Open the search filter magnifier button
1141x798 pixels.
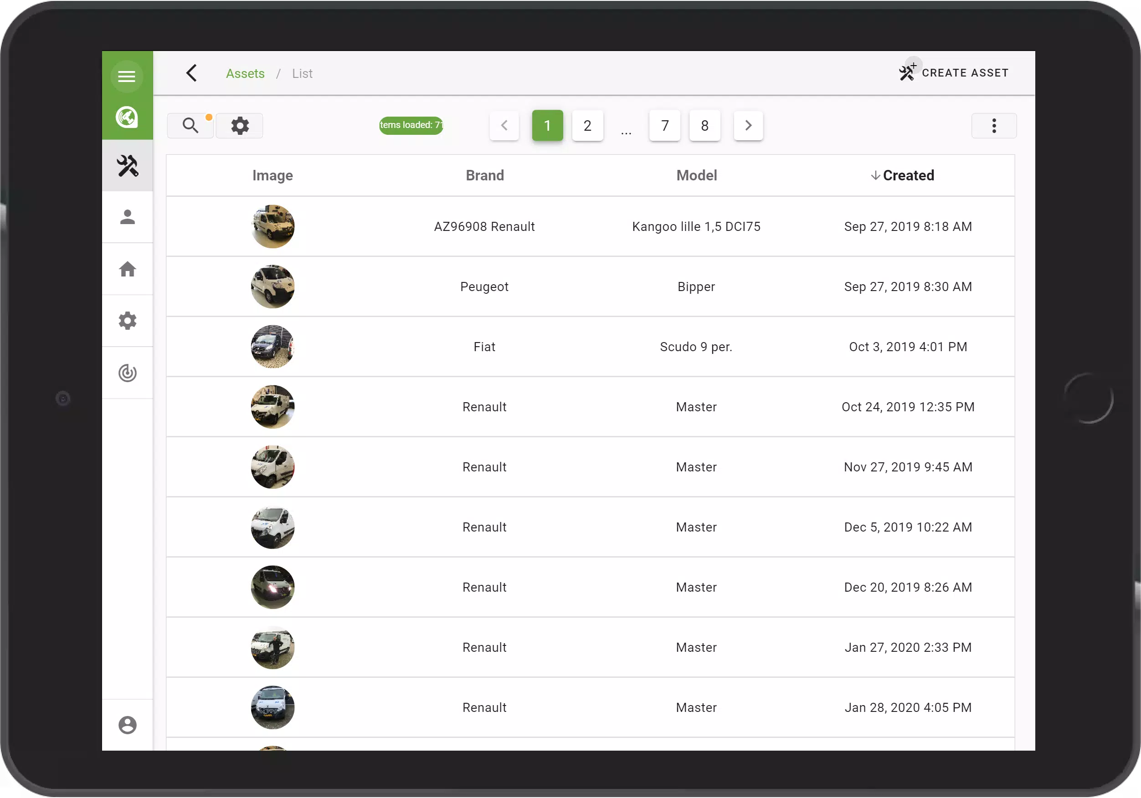click(190, 125)
